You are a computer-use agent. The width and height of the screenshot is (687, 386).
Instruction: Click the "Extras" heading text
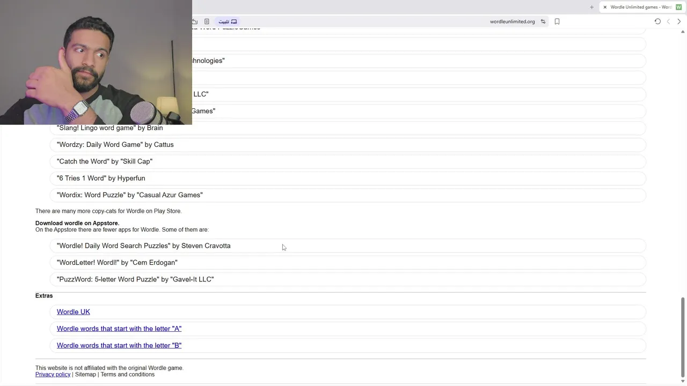click(44, 295)
